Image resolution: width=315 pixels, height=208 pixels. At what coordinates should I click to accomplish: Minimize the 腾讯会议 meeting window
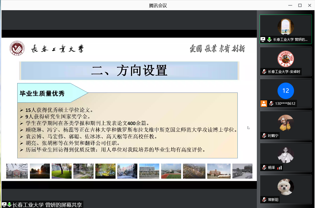click(x=290, y=5)
